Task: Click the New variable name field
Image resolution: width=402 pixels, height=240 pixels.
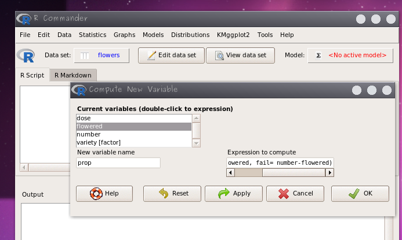Action: (118, 163)
